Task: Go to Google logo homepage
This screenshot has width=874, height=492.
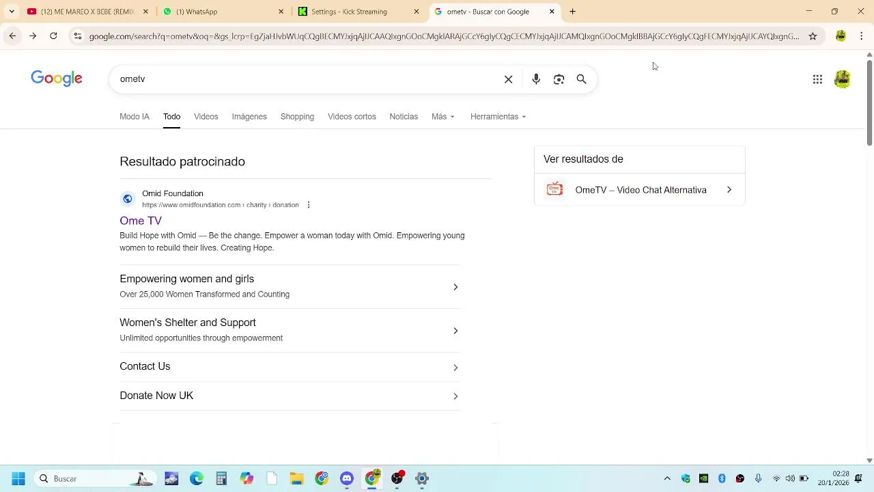Action: pos(57,79)
